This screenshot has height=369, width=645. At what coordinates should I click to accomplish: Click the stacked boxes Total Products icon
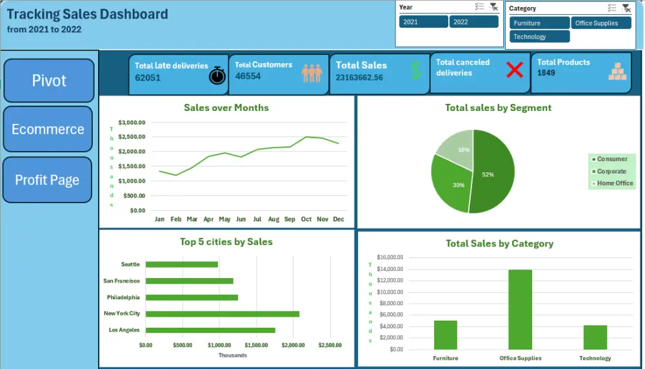click(617, 72)
